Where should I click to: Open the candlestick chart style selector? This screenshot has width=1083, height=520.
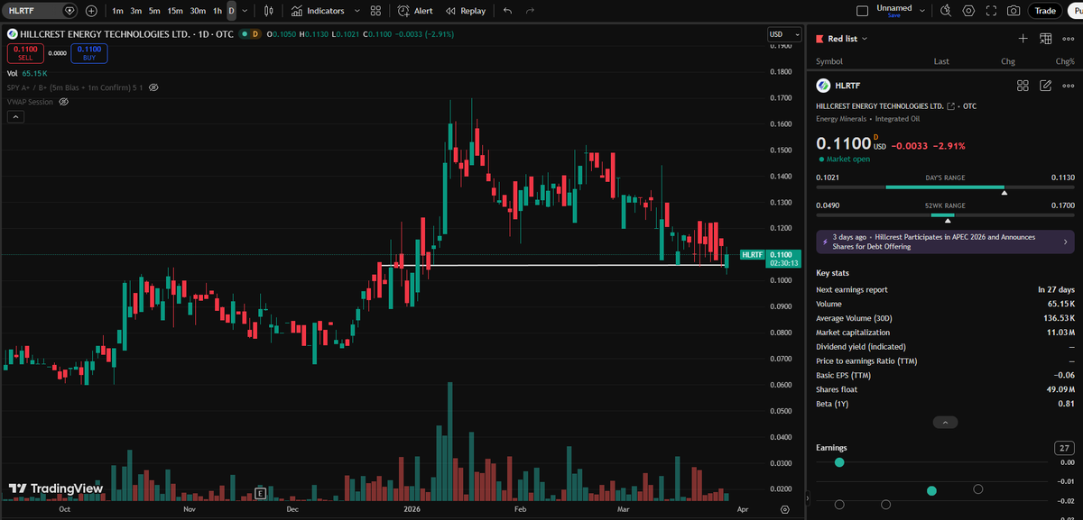click(270, 11)
